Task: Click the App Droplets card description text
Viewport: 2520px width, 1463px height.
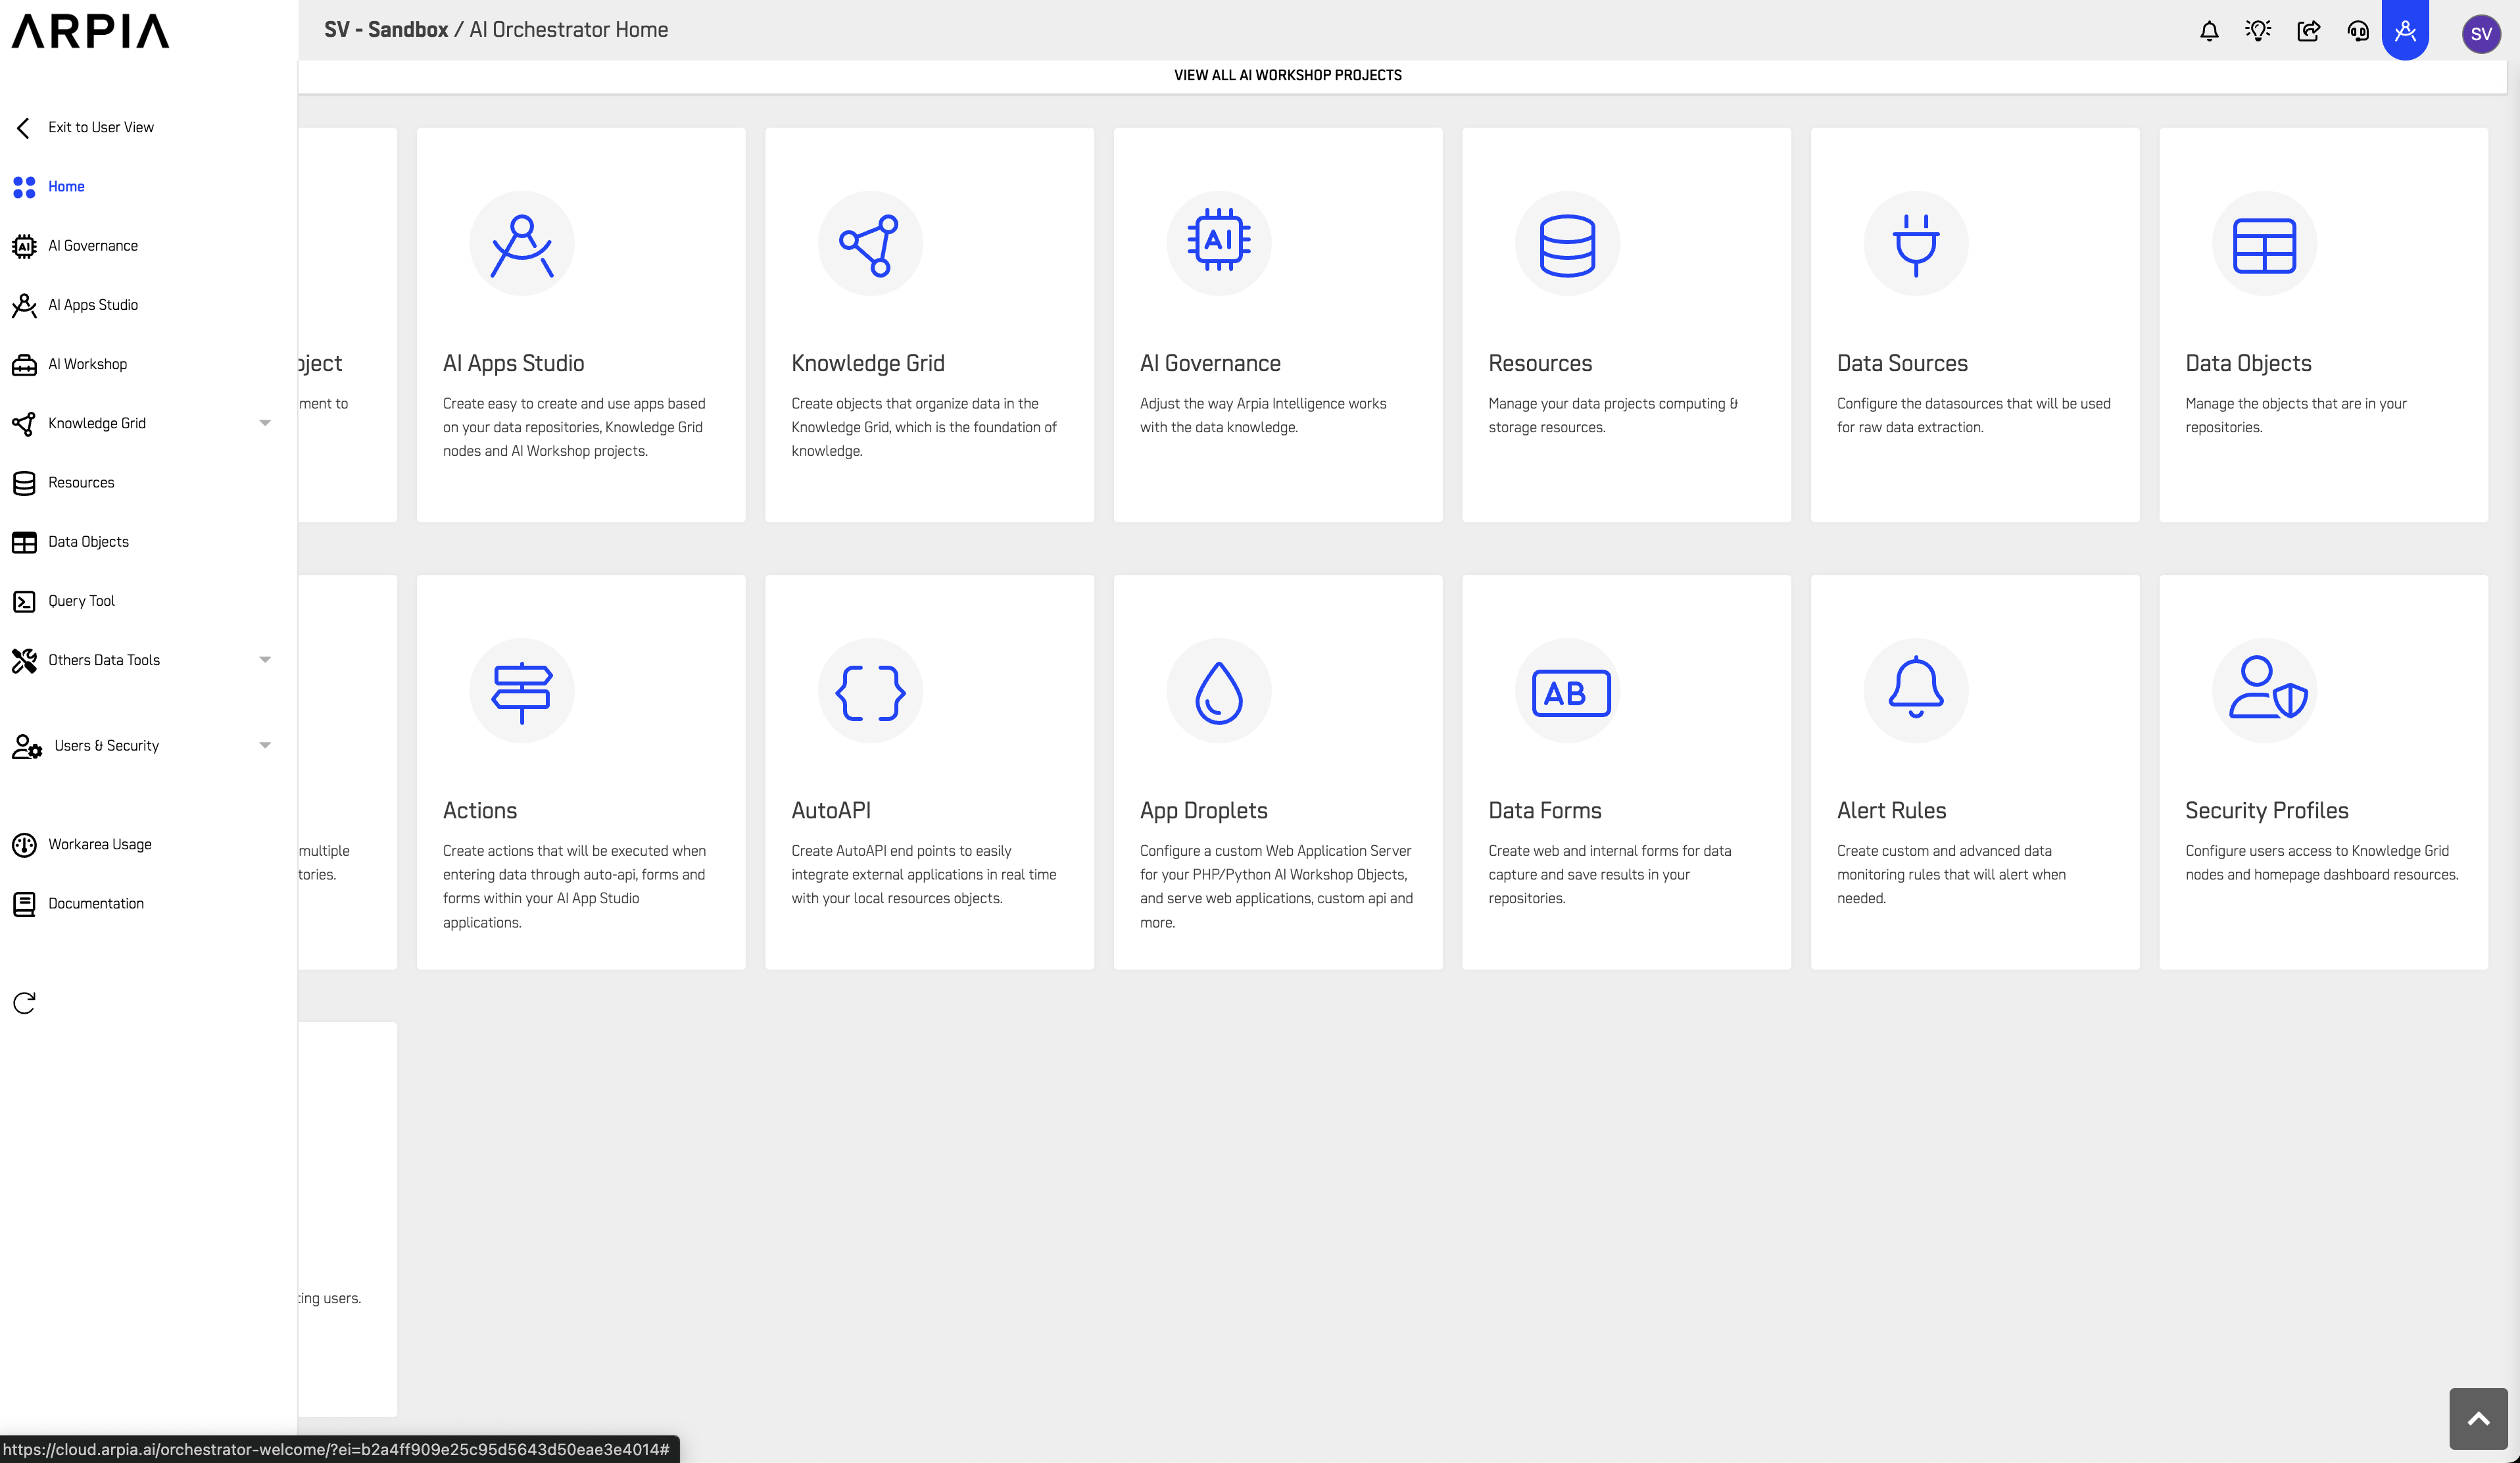Action: point(1277,886)
